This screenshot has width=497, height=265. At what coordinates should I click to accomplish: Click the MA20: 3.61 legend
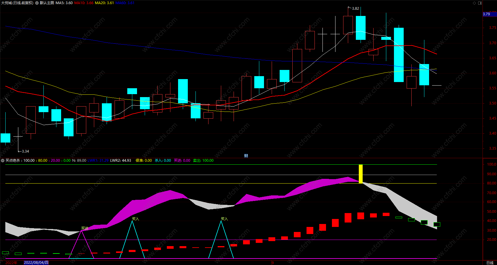tap(104, 3)
